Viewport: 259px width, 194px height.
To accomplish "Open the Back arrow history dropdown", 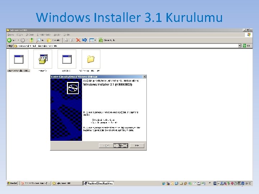I will [18, 40].
